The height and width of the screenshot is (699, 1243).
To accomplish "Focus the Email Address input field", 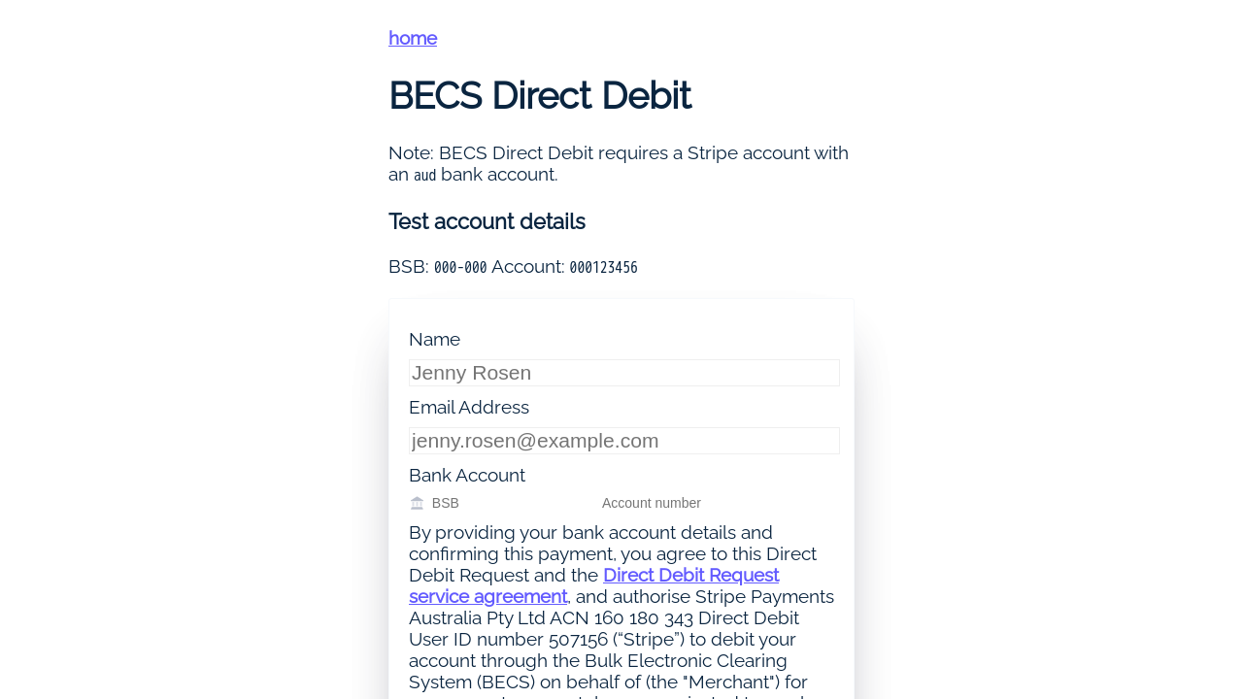I will pos(623,441).
